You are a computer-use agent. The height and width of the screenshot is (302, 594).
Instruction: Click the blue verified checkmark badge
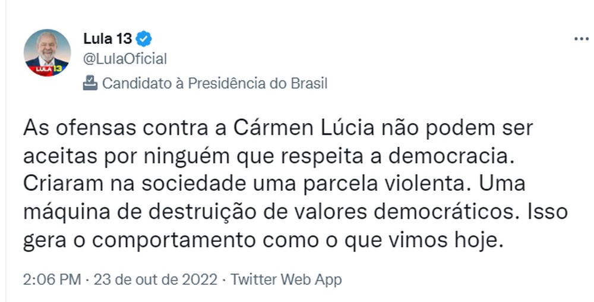pyautogui.click(x=144, y=39)
